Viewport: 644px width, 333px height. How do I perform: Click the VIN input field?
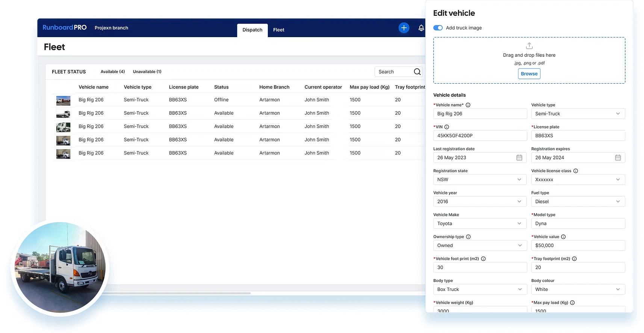480,136
